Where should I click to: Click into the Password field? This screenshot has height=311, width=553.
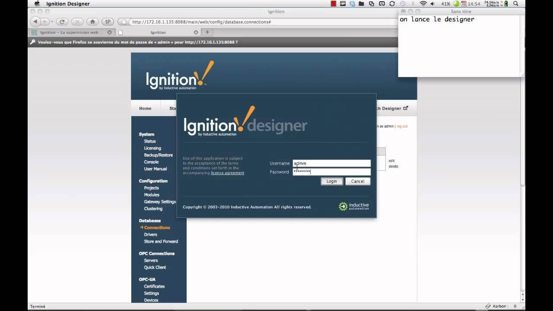tap(331, 172)
